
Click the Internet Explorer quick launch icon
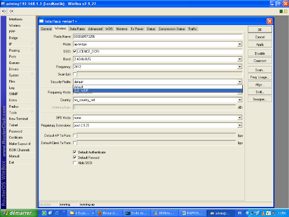pyautogui.click(x=57, y=213)
